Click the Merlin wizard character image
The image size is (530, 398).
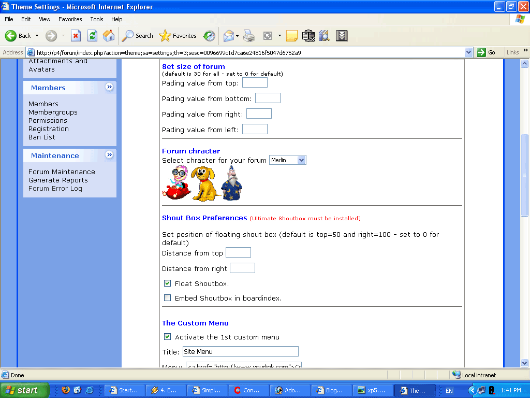point(231,184)
